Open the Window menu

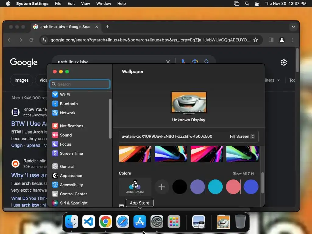point(104,4)
